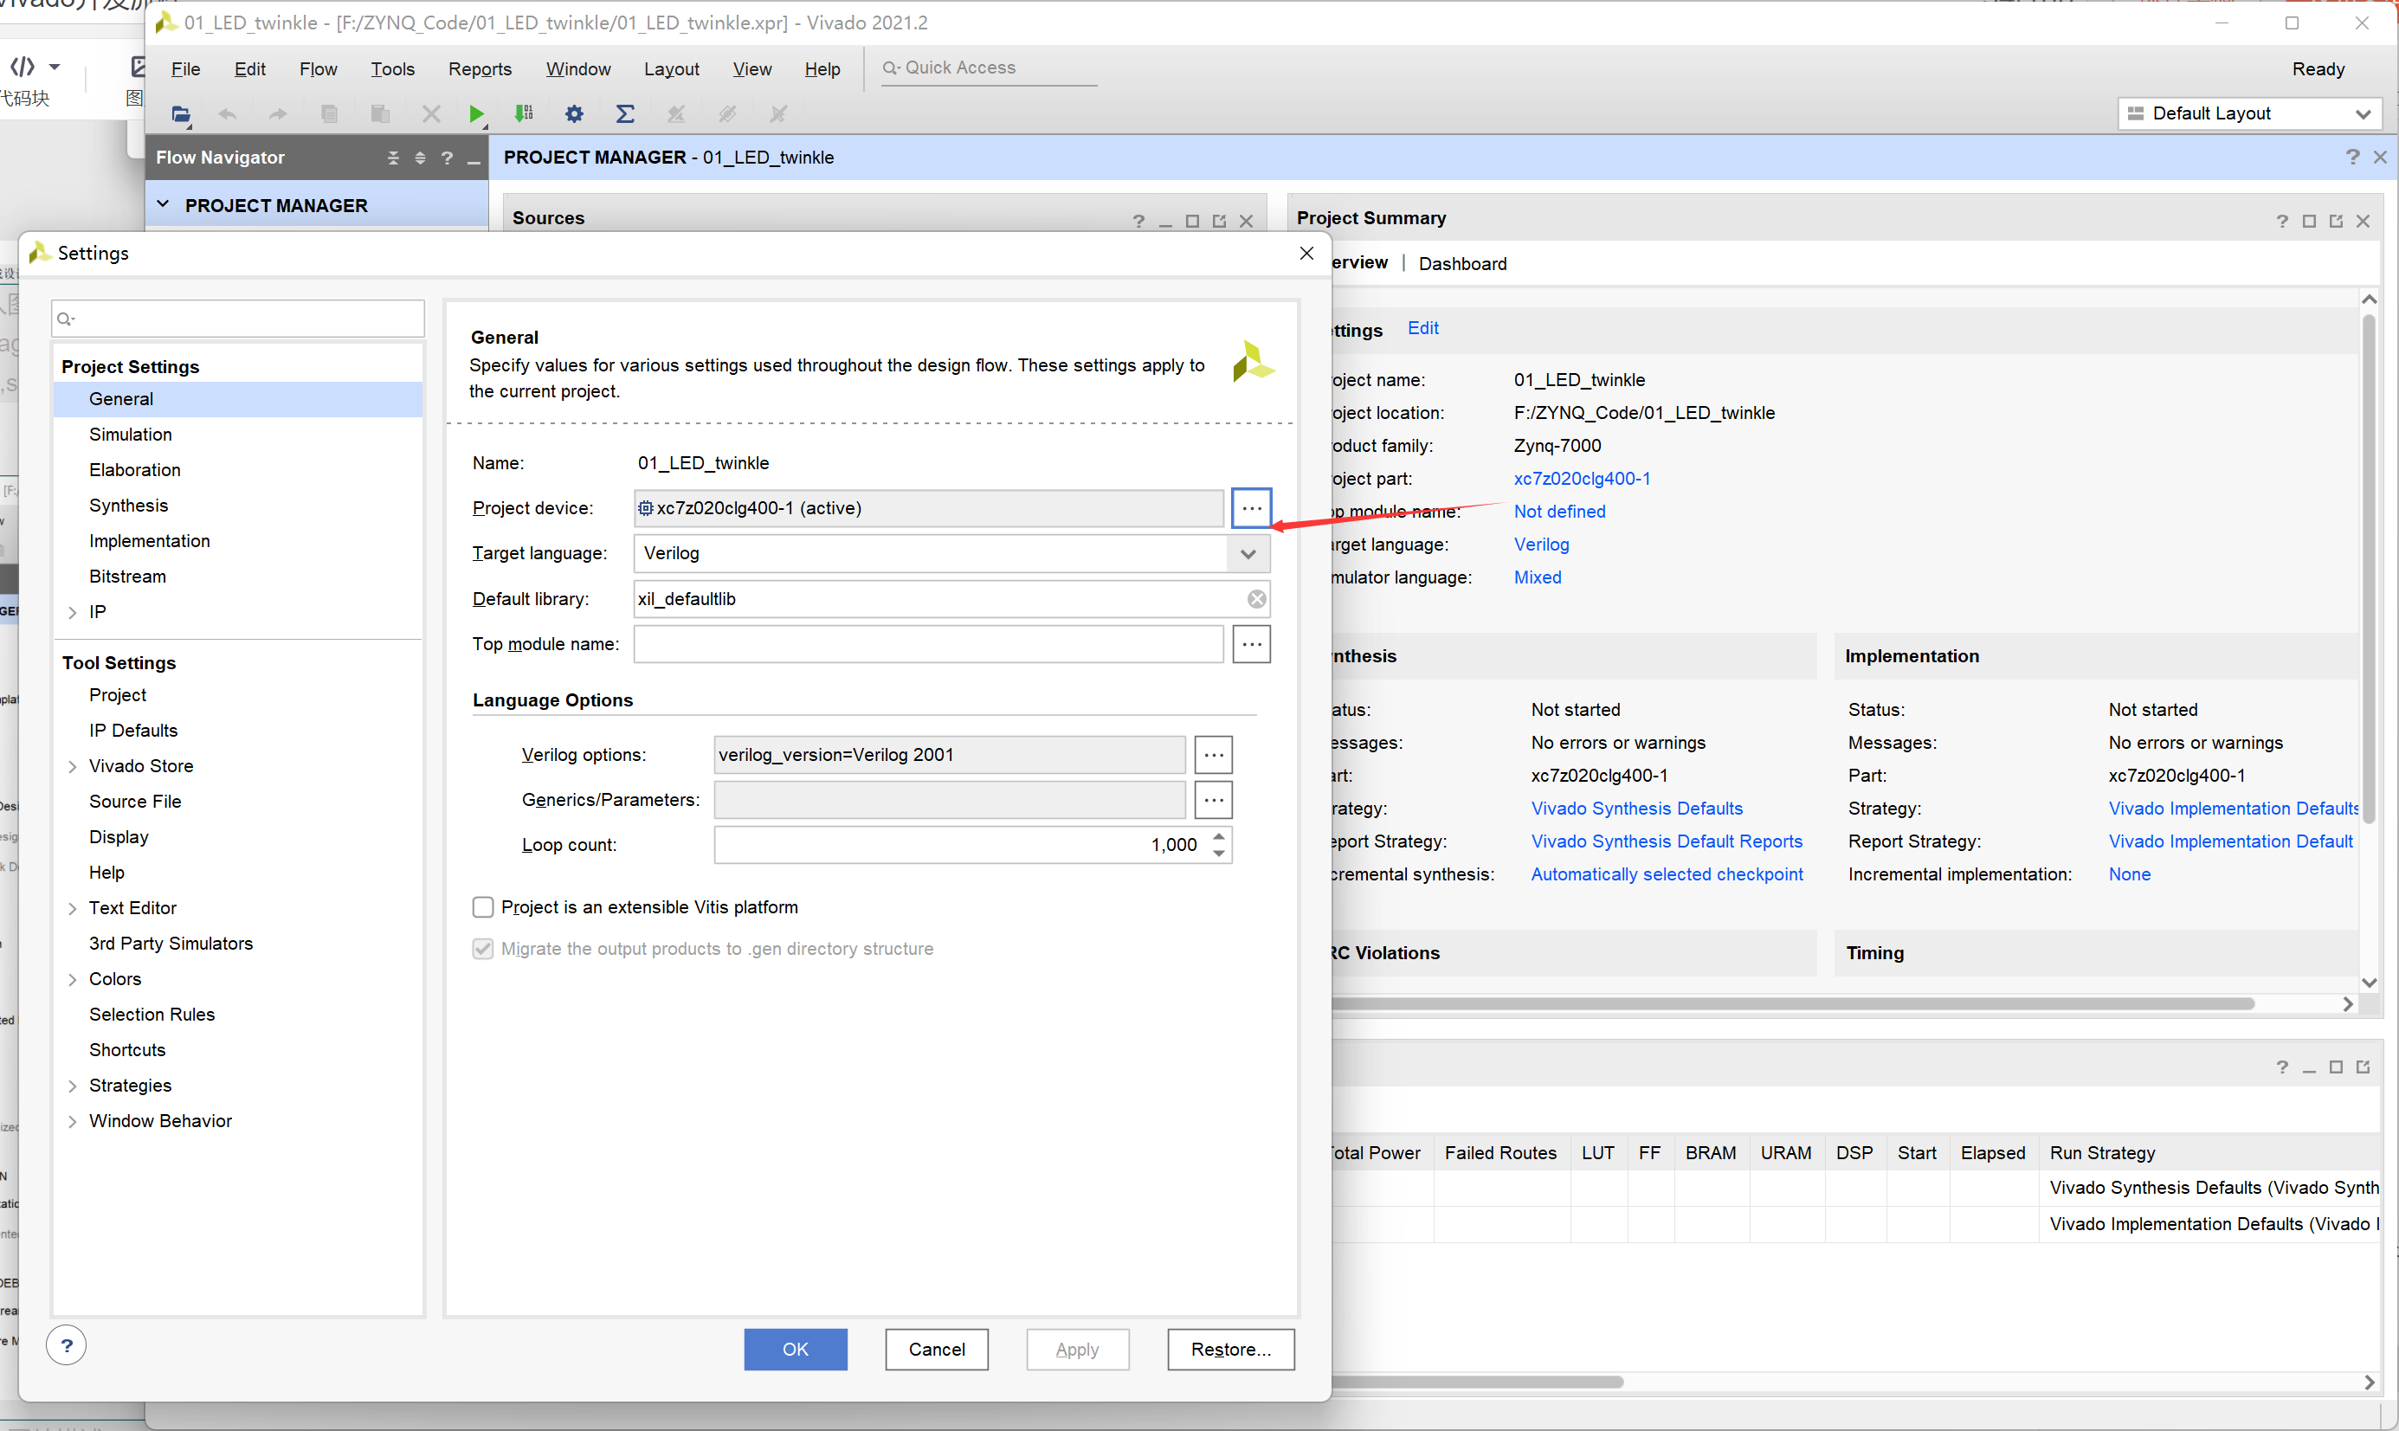Enable Project is an extensible Vitis platform

(x=483, y=907)
